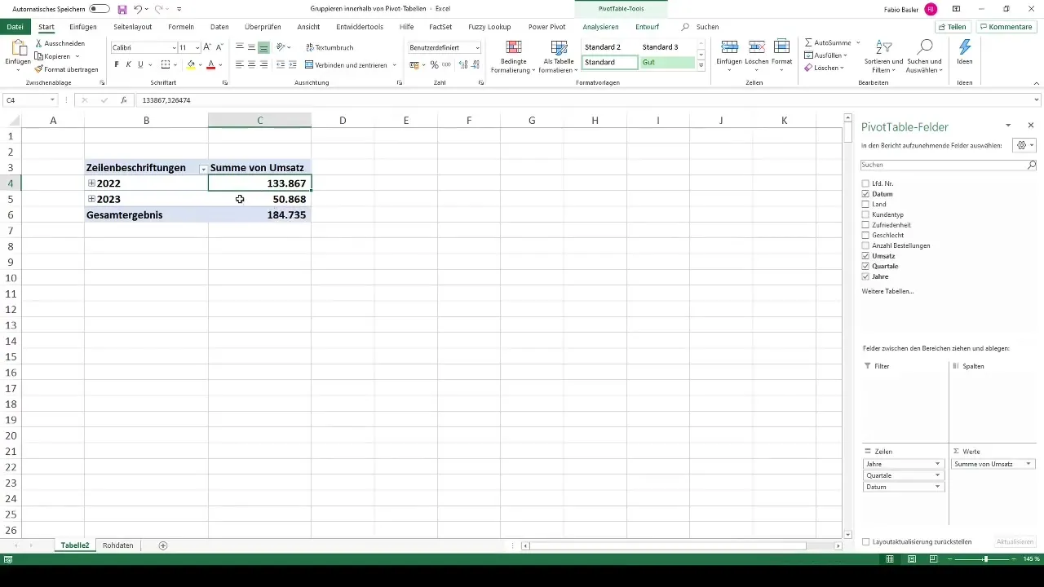Open the Datei menu tab
This screenshot has width=1044, height=587.
pos(15,27)
